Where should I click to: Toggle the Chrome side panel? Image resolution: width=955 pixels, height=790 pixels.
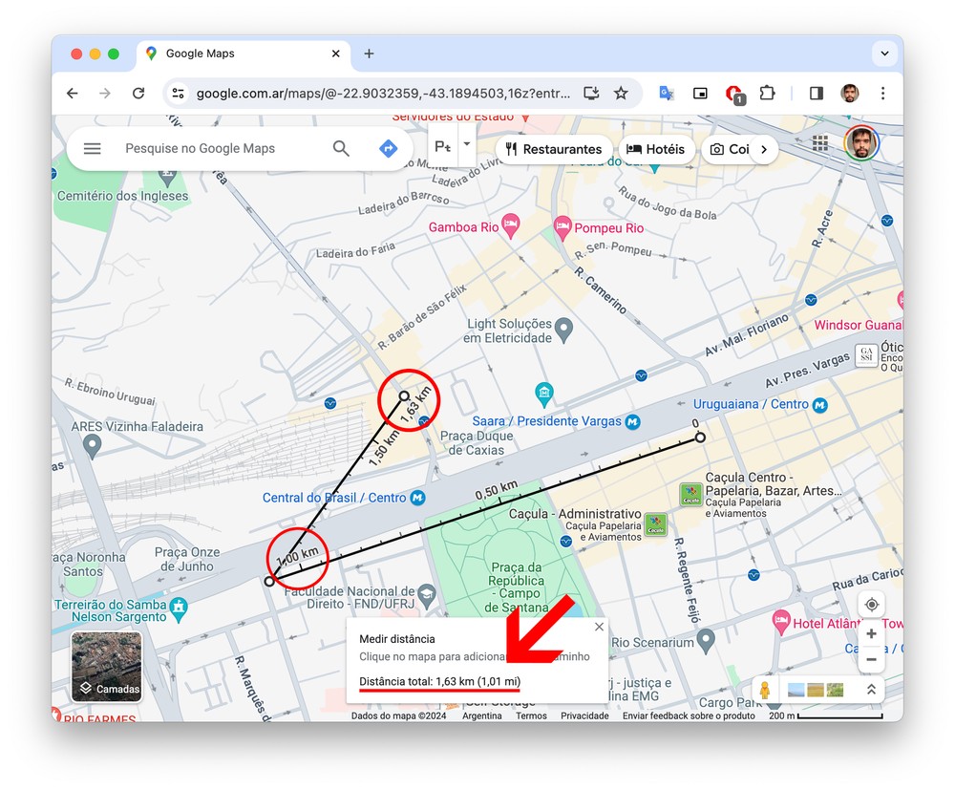click(x=816, y=93)
